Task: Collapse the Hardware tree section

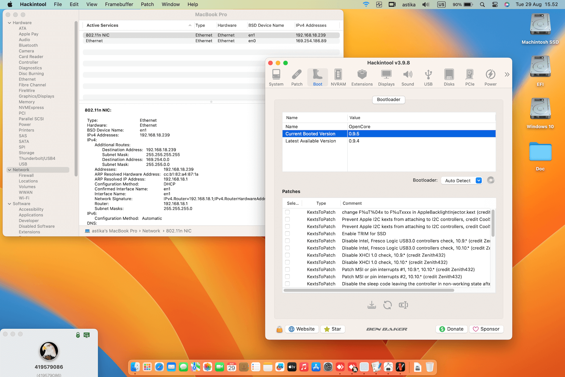Action: [9, 23]
